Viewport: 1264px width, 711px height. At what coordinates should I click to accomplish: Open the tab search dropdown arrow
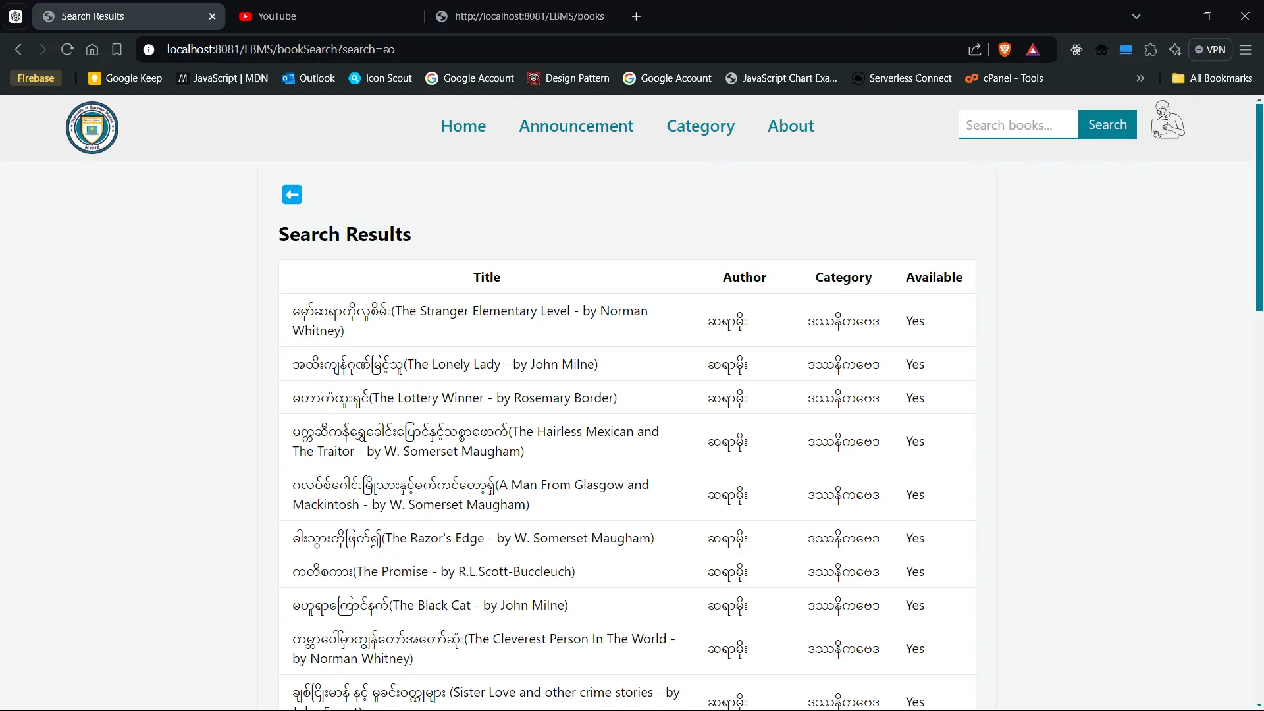coord(1136,16)
